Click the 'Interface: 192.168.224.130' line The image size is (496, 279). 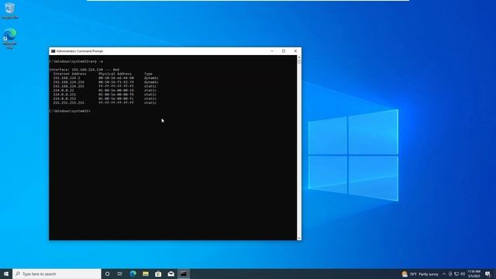click(x=84, y=70)
